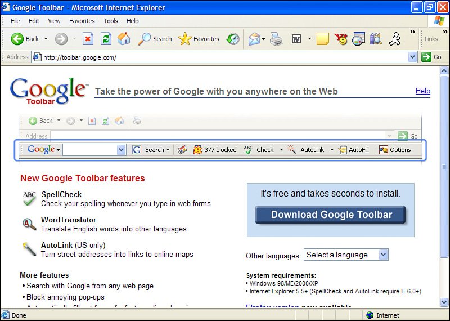Viewport: 450px width, 321px height.
Task: Click the Google Toolbar Options button
Action: pos(395,150)
